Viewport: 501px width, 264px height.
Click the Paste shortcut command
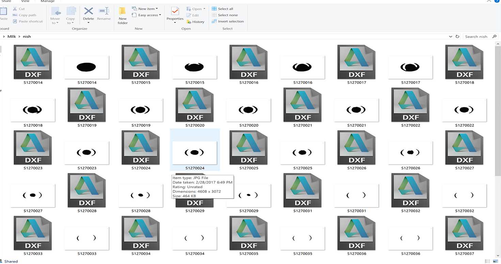click(28, 21)
